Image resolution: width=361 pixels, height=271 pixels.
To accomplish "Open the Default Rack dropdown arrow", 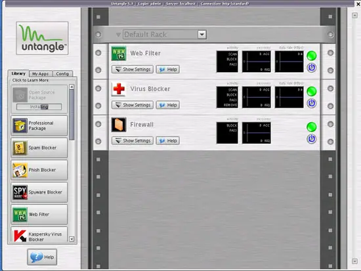I will pyautogui.click(x=202, y=35).
